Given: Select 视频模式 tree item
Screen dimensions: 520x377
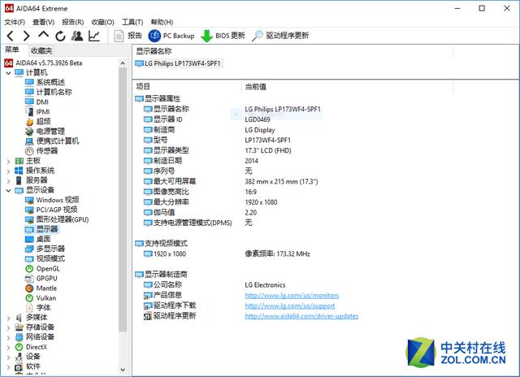Looking at the screenshot, I should coord(45,258).
